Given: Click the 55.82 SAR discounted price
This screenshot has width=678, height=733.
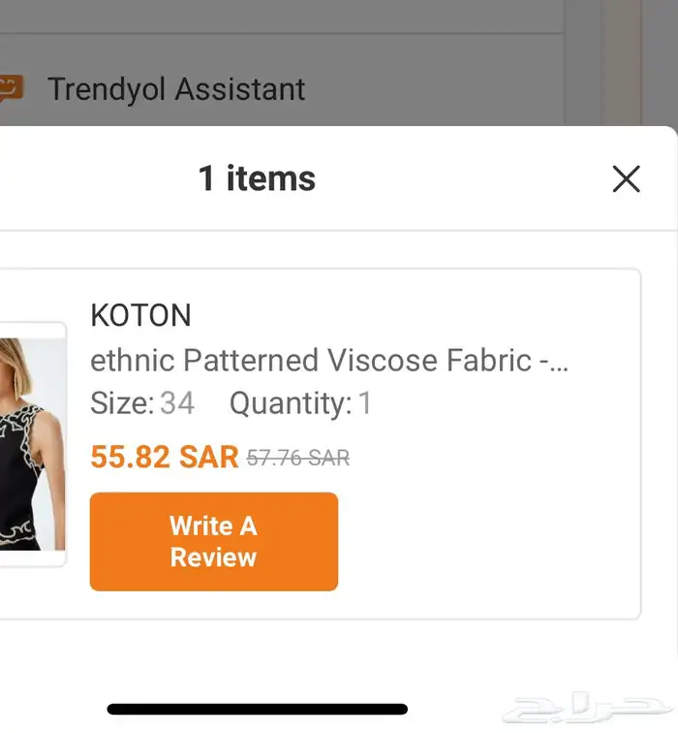Looking at the screenshot, I should click(164, 458).
